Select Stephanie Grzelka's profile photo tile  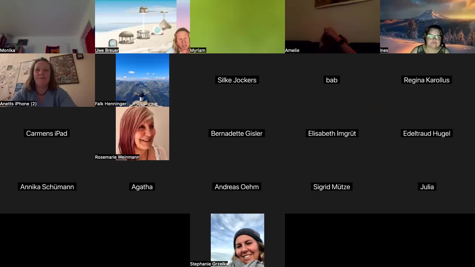pyautogui.click(x=237, y=240)
